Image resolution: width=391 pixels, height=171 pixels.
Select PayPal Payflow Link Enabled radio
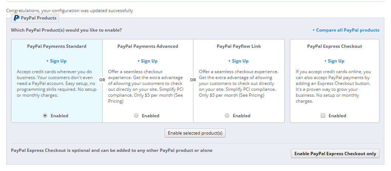tap(227, 115)
